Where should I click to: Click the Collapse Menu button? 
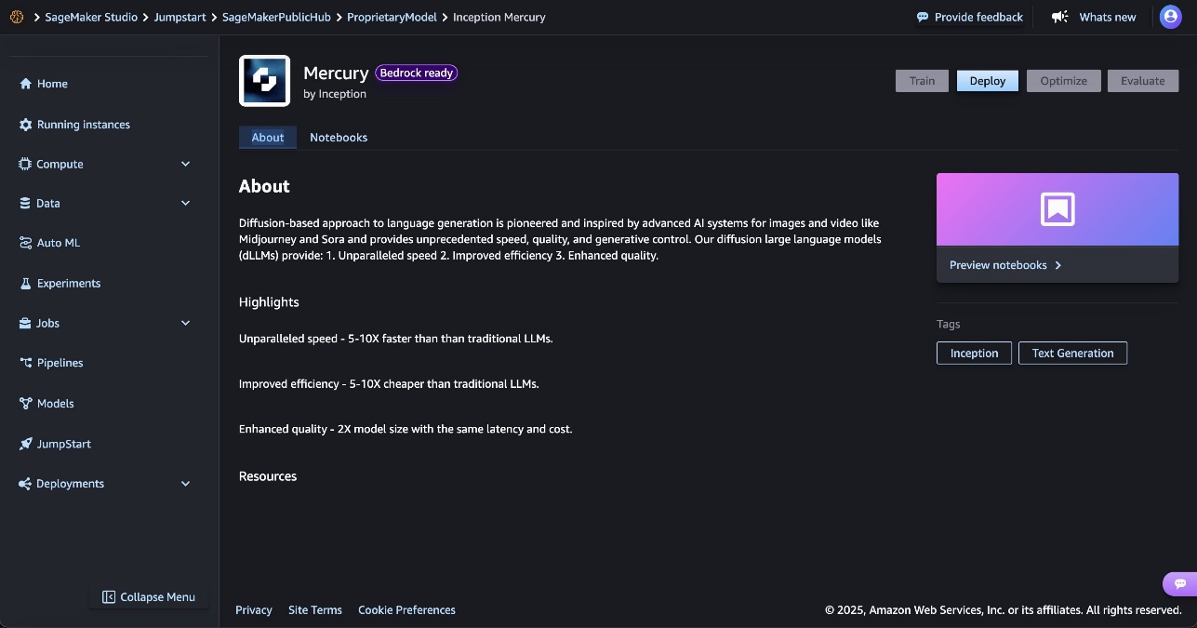[149, 597]
